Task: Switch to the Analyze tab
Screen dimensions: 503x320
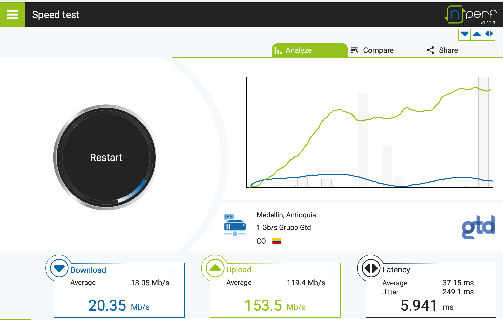Action: [310, 50]
